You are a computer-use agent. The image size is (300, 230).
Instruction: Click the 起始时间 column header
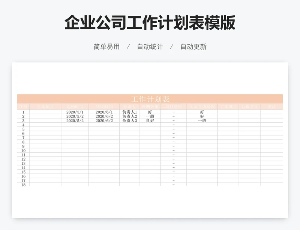75,107
